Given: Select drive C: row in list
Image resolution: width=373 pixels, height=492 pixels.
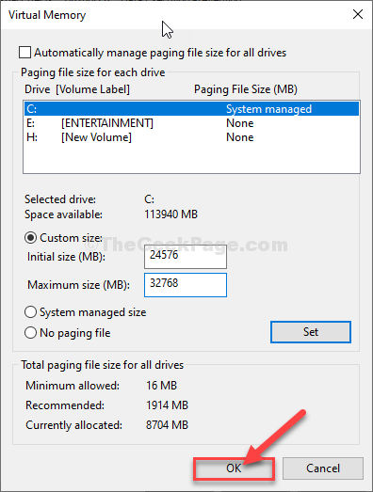Looking at the screenshot, I should [191, 109].
